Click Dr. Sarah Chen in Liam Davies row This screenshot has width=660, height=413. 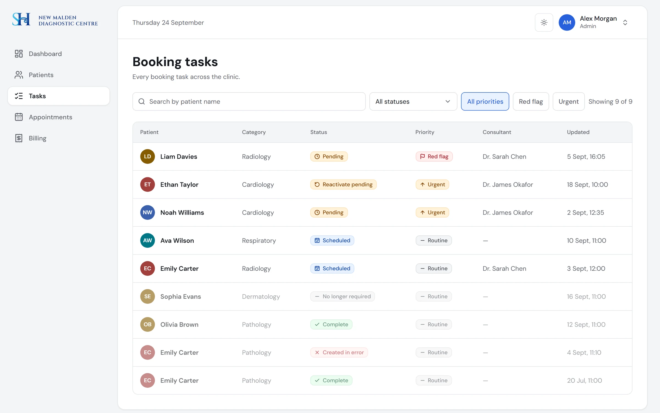point(504,157)
